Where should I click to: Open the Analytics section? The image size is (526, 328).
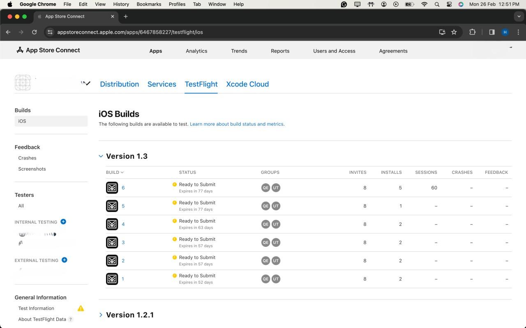tap(196, 51)
